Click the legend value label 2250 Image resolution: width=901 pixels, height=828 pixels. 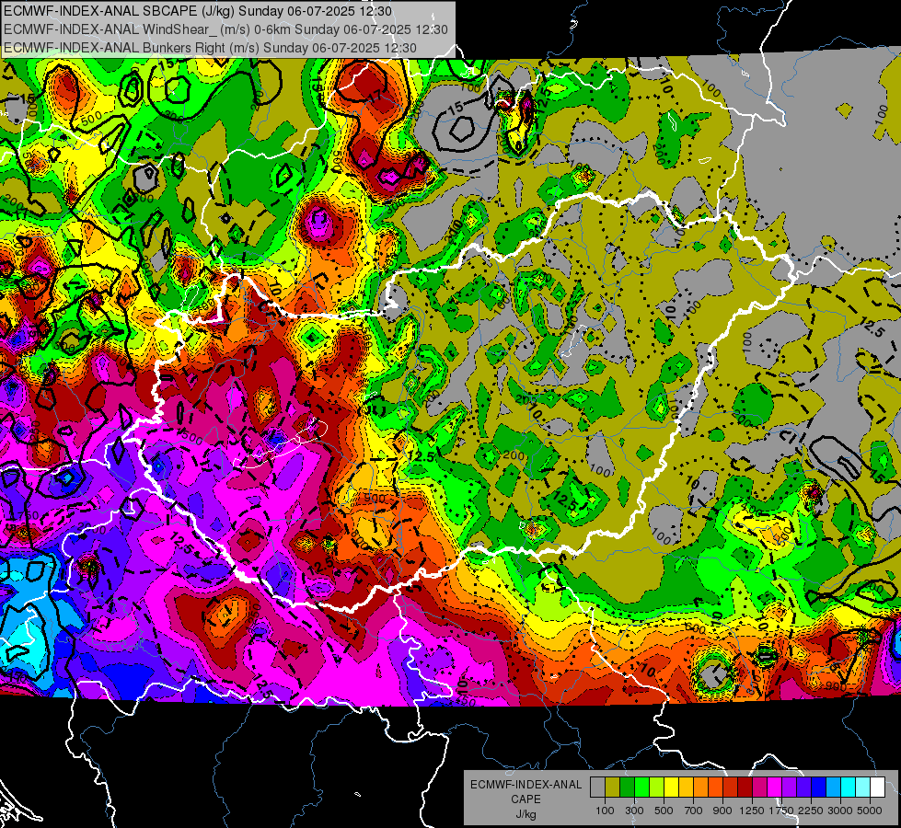point(812,811)
